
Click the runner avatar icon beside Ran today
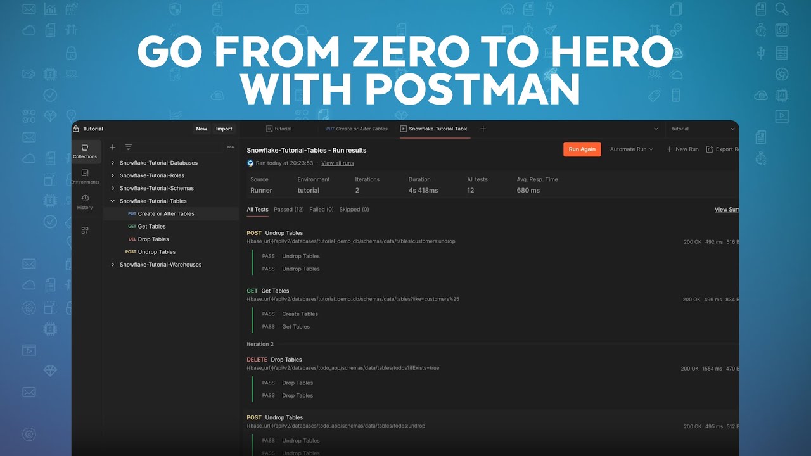tap(250, 163)
